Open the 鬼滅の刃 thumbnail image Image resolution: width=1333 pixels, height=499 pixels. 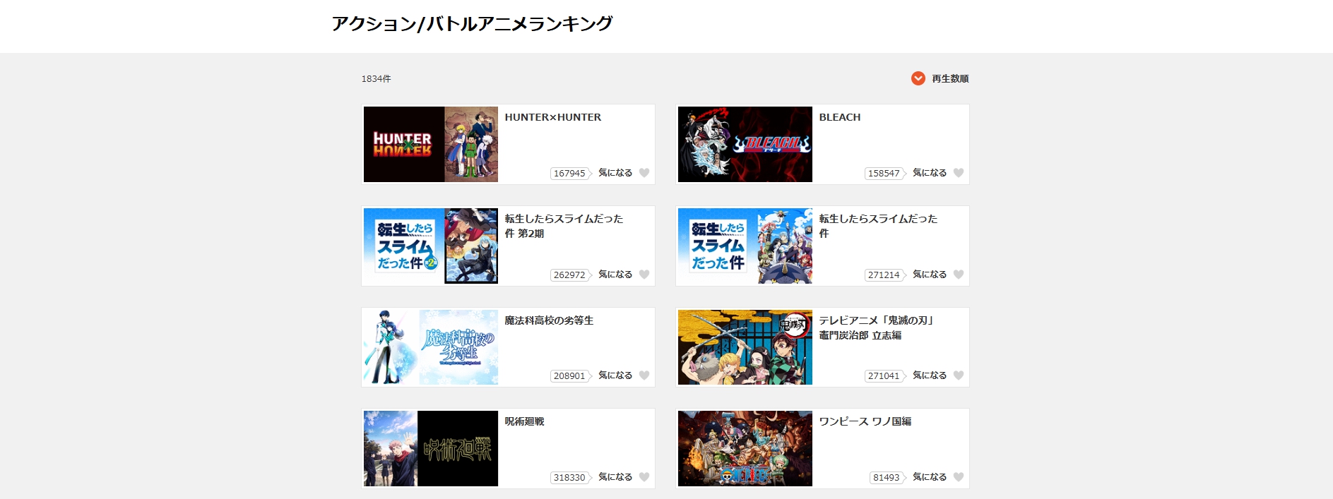pos(745,347)
